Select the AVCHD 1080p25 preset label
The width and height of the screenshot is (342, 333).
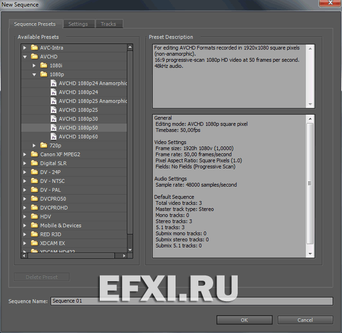pyautogui.click(x=78, y=110)
